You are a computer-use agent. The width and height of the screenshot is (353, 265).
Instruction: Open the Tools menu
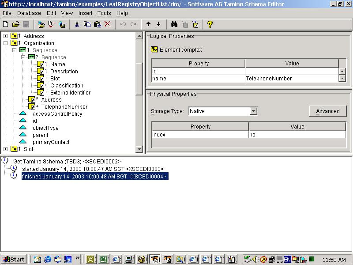(104, 13)
